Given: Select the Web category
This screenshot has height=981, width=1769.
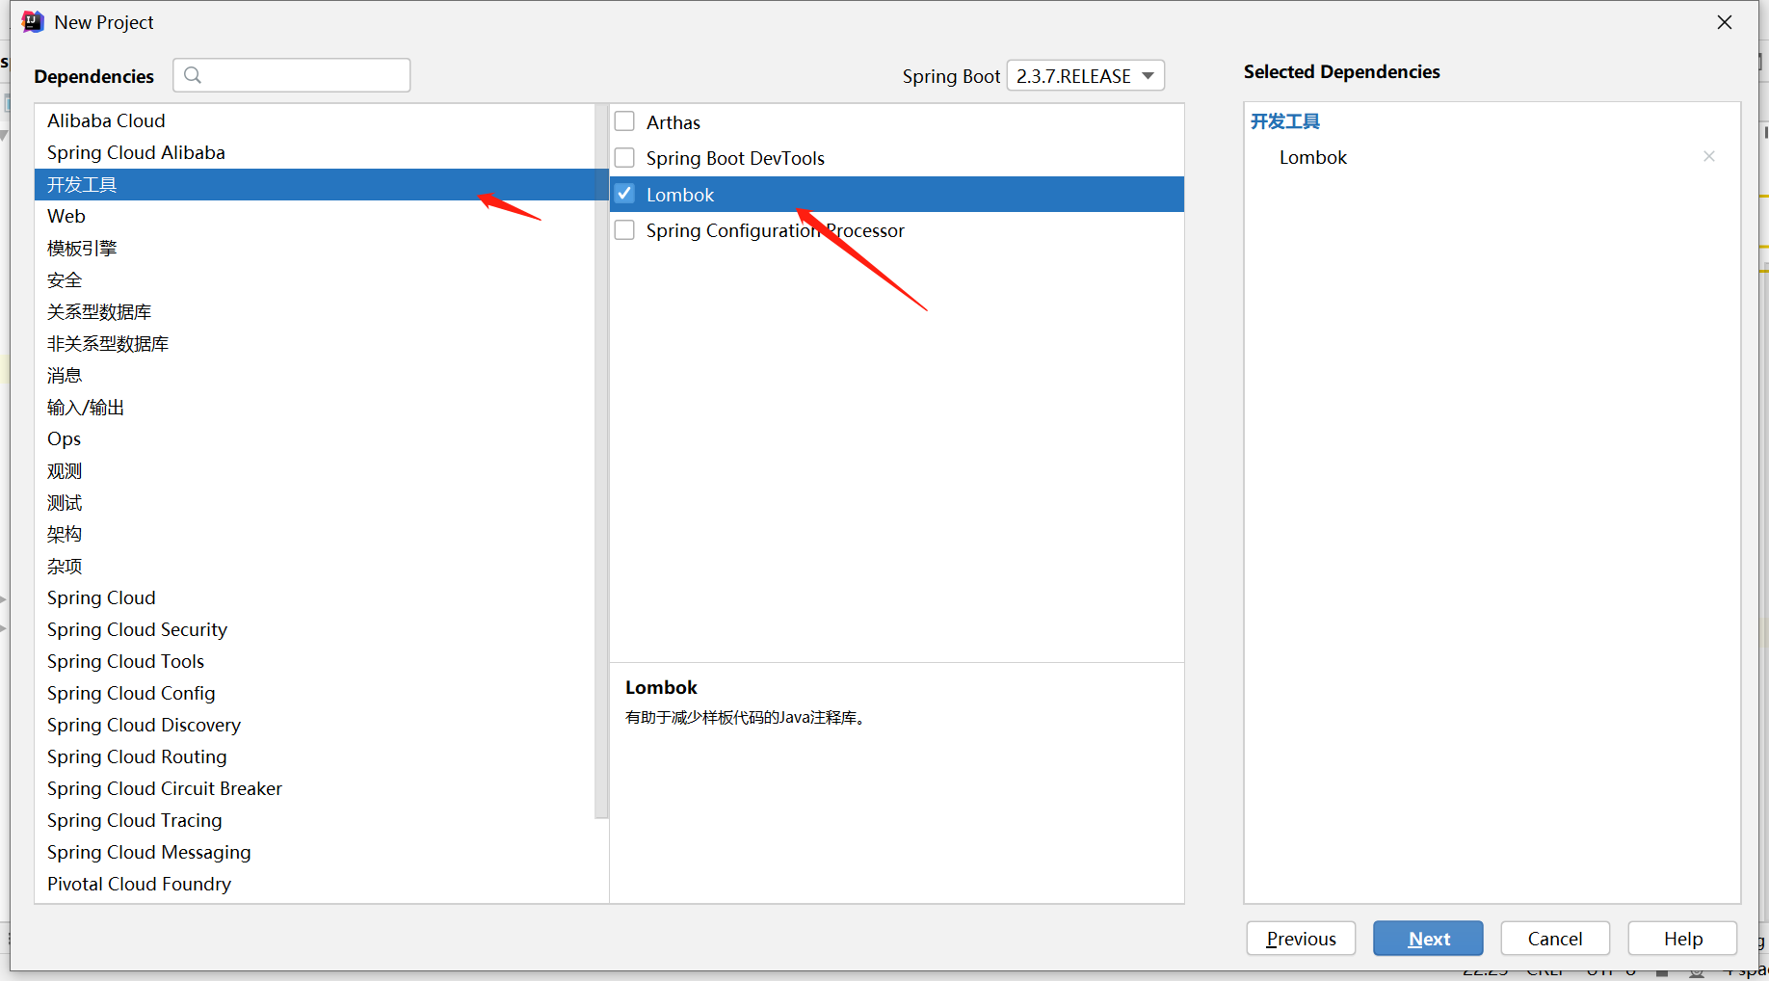Looking at the screenshot, I should tap(315, 216).
